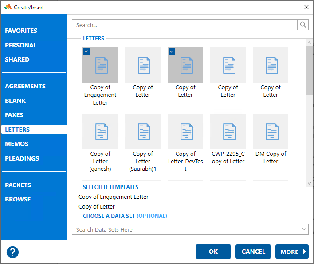Click the search magnifier icon
Screen dimensions: 314x264
[x=303, y=25]
